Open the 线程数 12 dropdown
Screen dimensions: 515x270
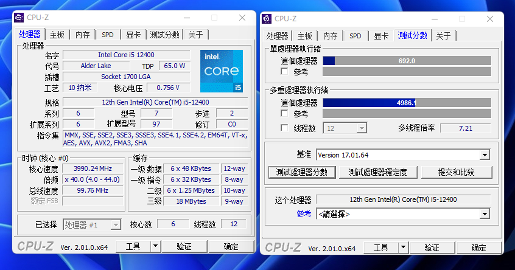click(362, 128)
